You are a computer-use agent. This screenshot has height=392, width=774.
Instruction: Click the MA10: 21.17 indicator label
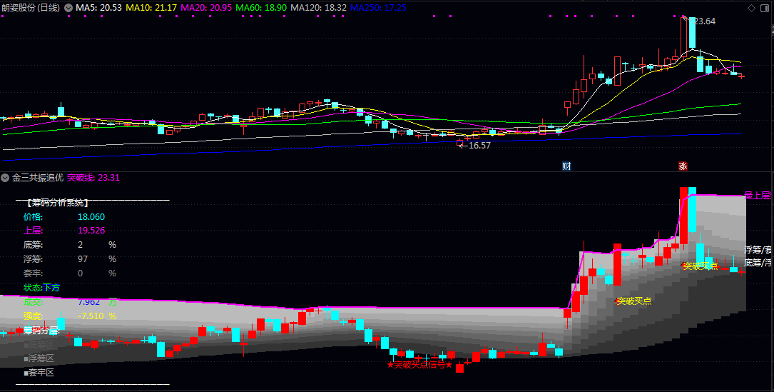tap(151, 8)
